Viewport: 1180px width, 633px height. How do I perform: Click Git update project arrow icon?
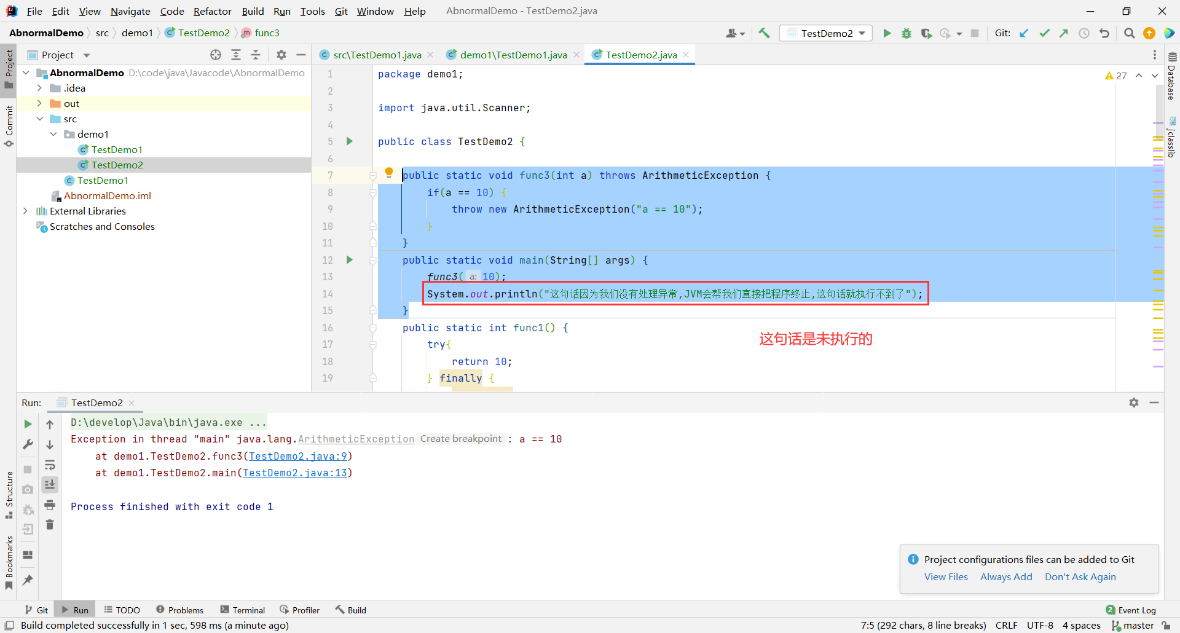pyautogui.click(x=1024, y=33)
